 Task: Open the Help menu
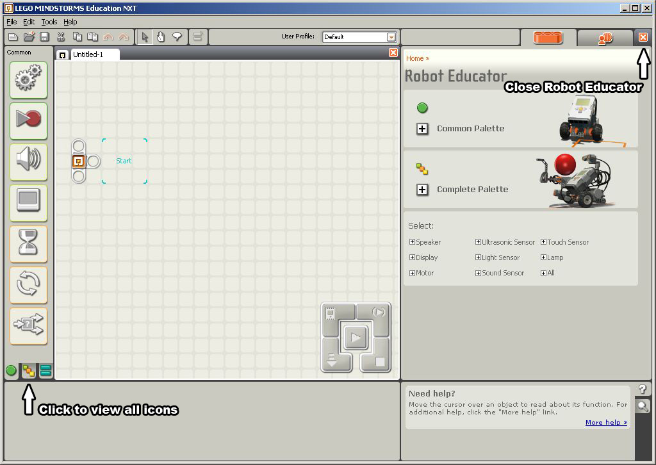tap(70, 22)
